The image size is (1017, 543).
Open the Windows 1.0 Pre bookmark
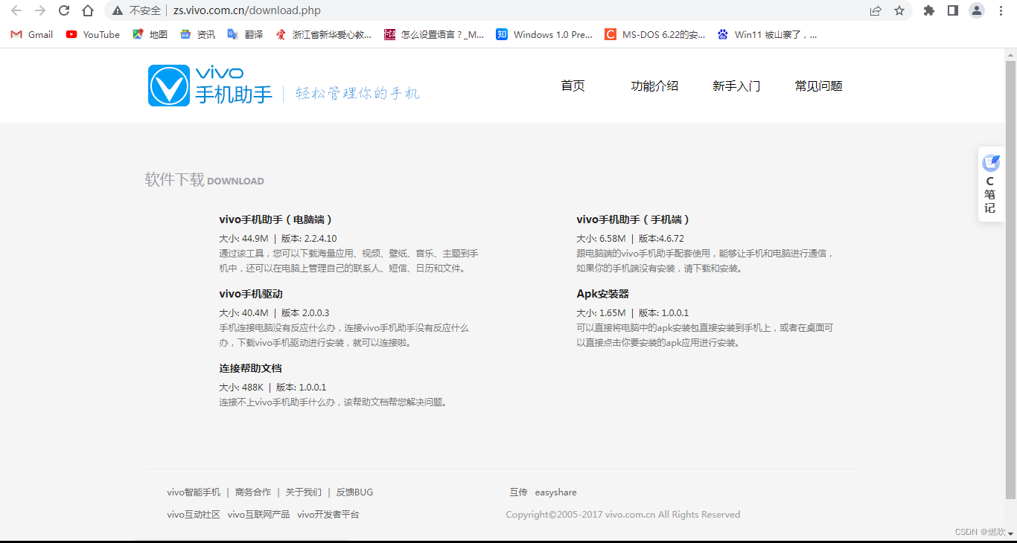544,34
